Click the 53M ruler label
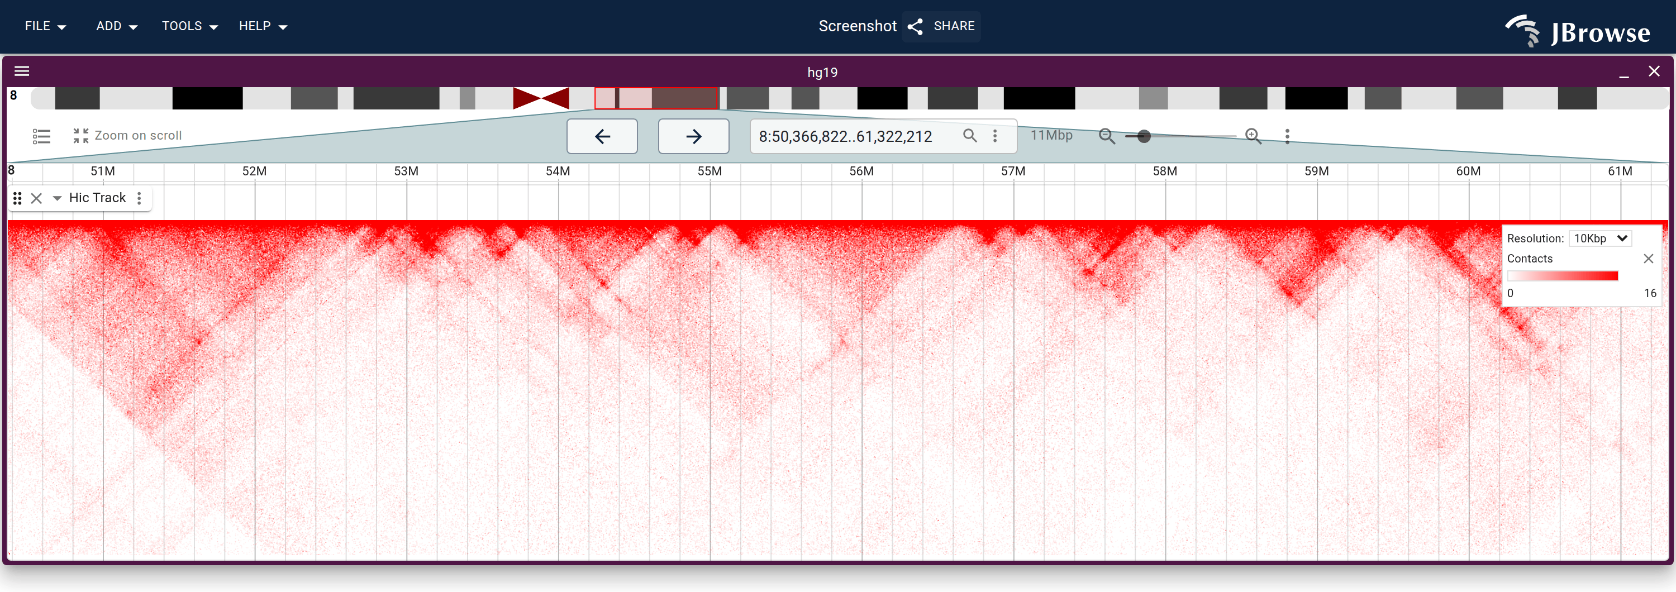1676x592 pixels. 406,171
